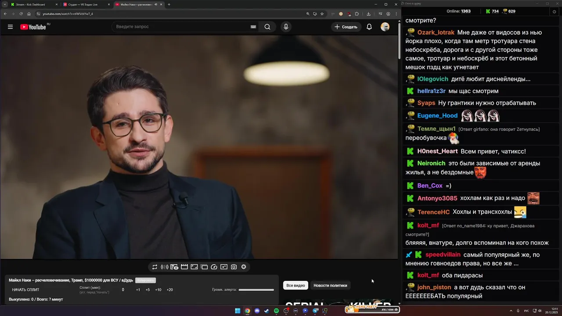
Task: Click the Создать create button
Action: click(x=346, y=27)
